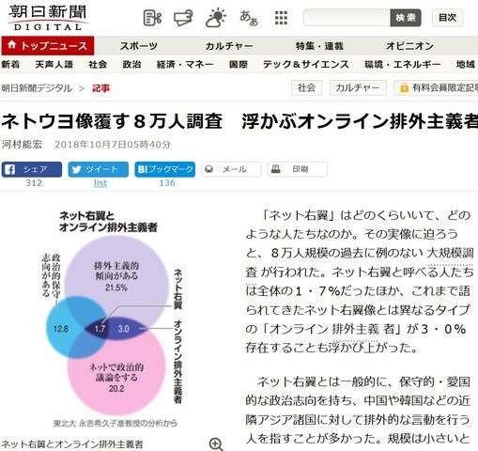Select the トップニュース tab
Screen dimensions: 478x451
(48, 46)
